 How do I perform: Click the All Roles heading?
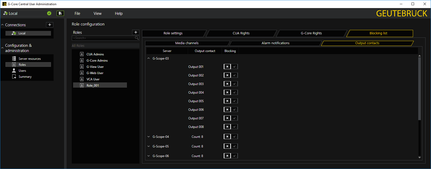coord(78,45)
